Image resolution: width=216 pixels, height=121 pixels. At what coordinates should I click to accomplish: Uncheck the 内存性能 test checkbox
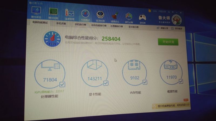tap(145, 82)
